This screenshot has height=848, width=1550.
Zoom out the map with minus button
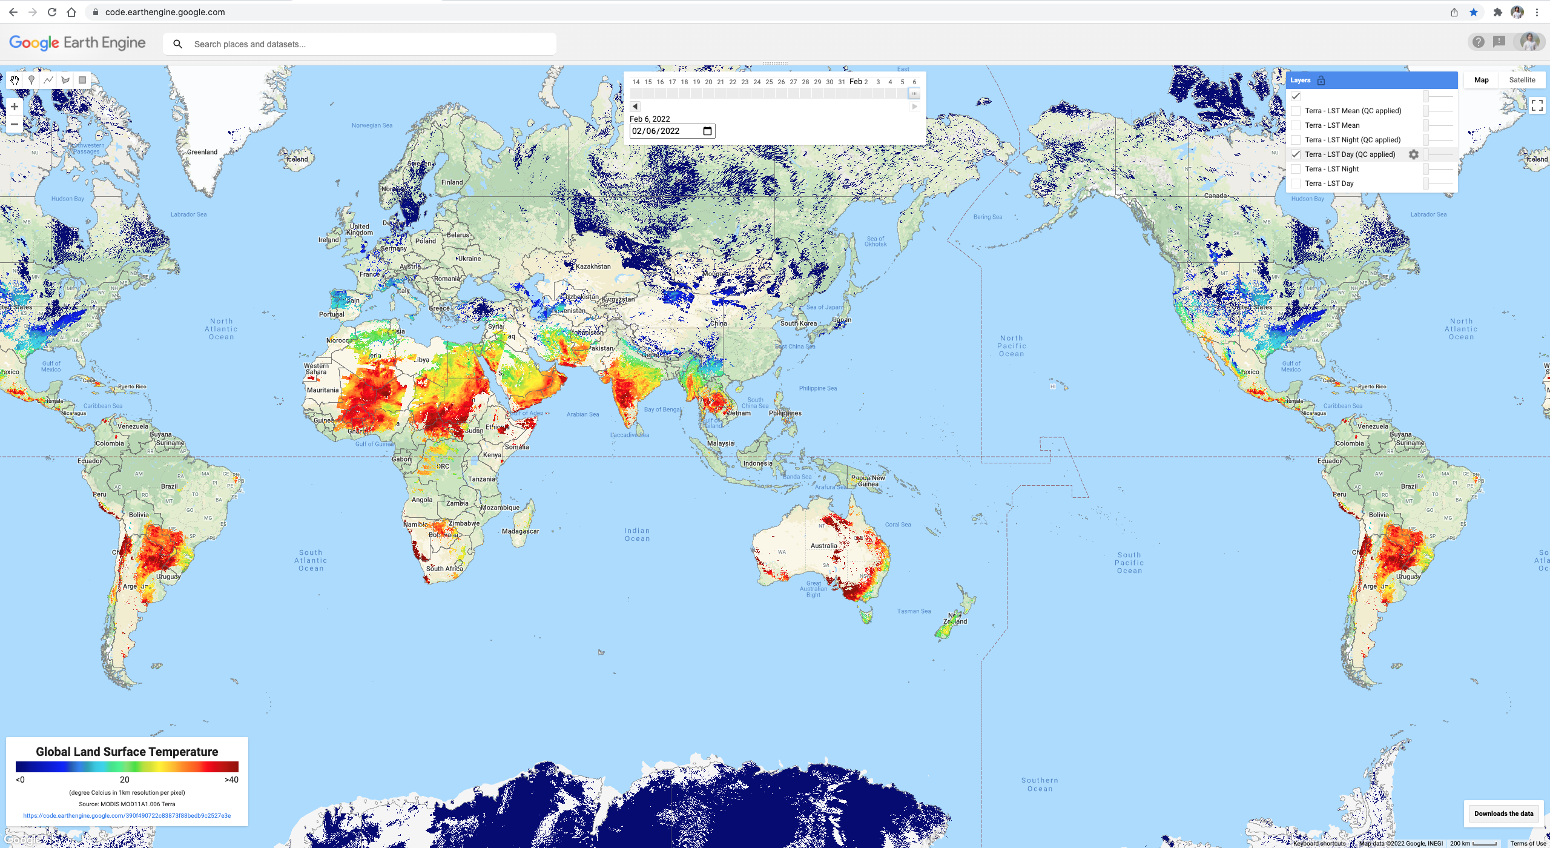tap(15, 124)
